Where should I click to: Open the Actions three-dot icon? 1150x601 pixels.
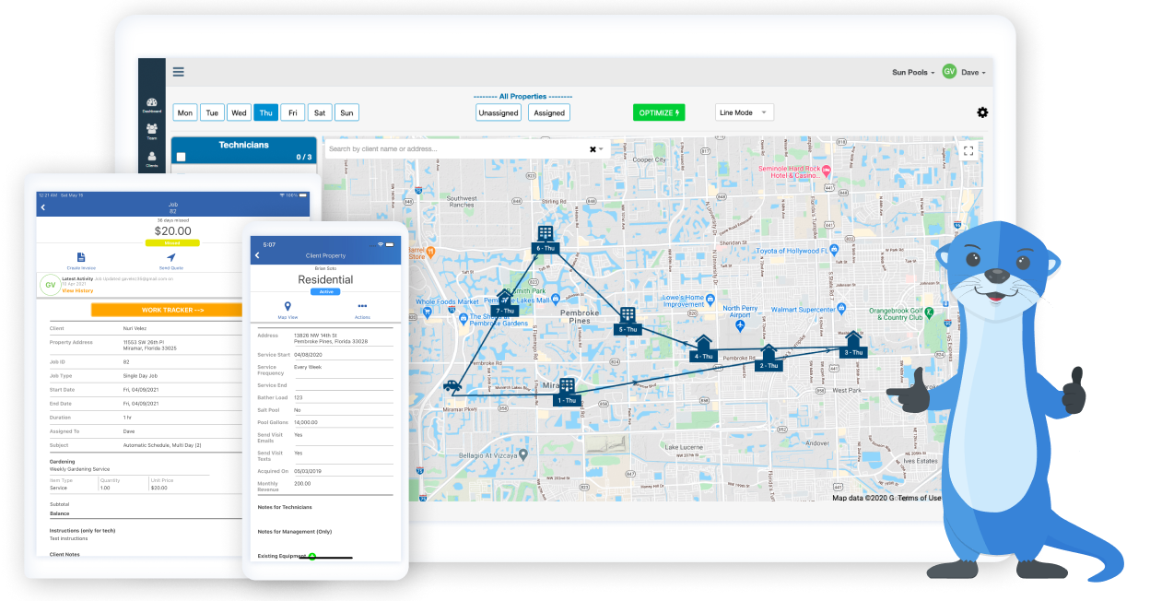tap(362, 307)
